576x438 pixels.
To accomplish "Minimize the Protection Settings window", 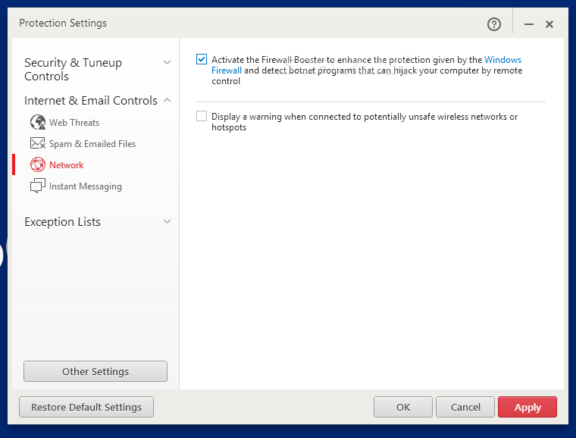I will [x=528, y=24].
